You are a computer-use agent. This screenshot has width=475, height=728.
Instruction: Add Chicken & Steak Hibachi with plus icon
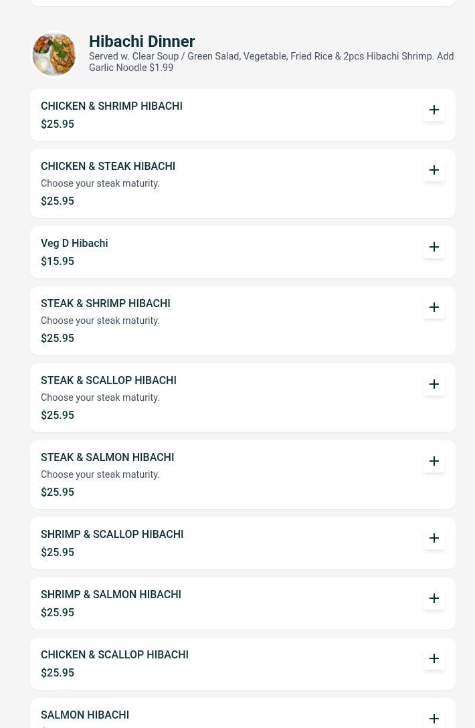click(x=434, y=171)
